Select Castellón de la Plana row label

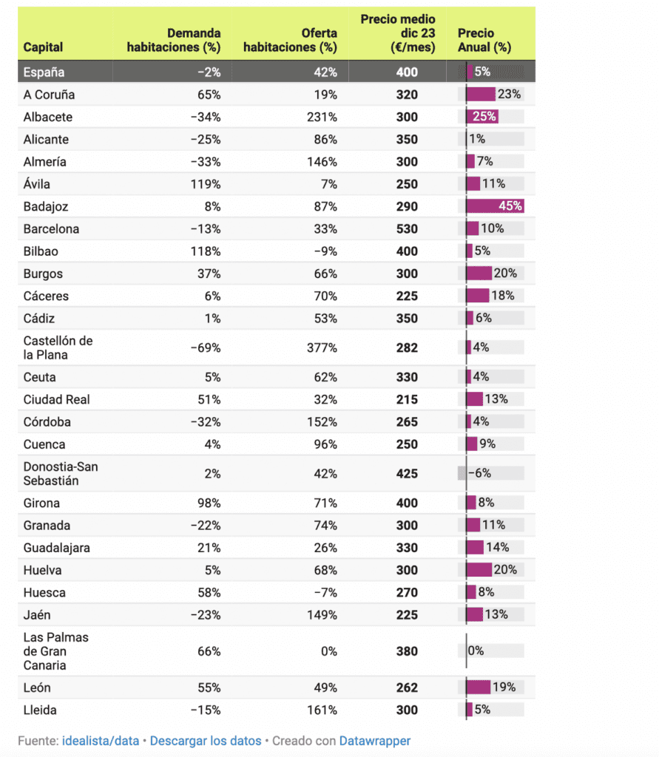[x=58, y=347]
